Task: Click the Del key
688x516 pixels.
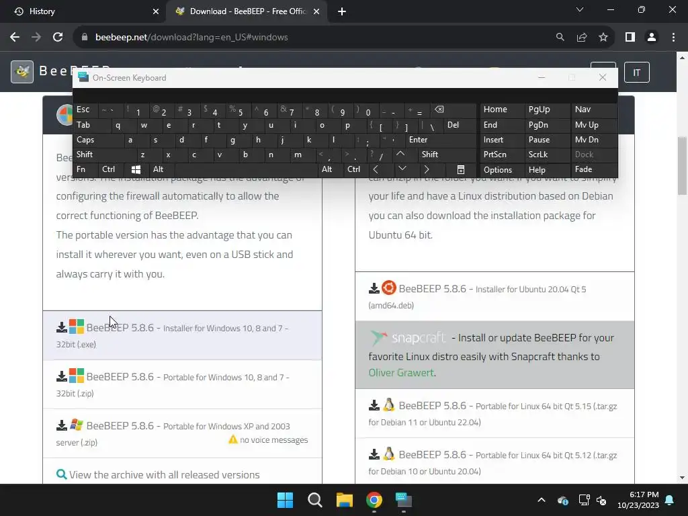Action: pyautogui.click(x=460, y=125)
